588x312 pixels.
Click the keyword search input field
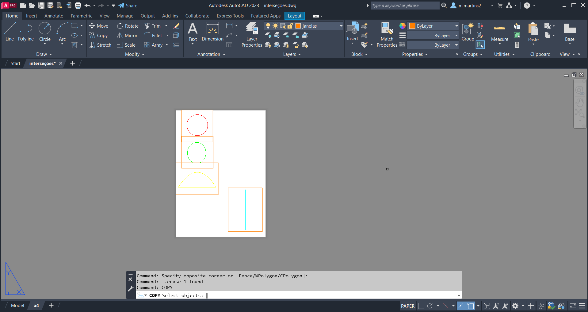tap(405, 6)
